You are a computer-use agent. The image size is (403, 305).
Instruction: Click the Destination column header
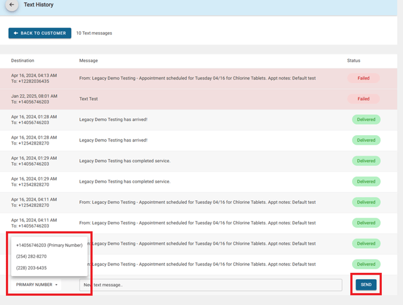click(x=23, y=60)
